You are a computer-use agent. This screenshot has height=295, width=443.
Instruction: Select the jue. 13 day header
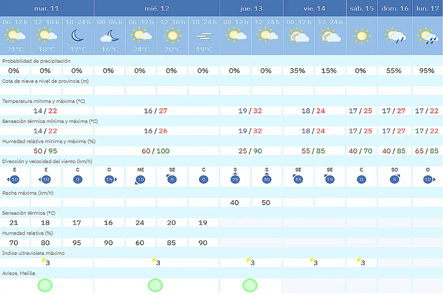pyautogui.click(x=251, y=8)
